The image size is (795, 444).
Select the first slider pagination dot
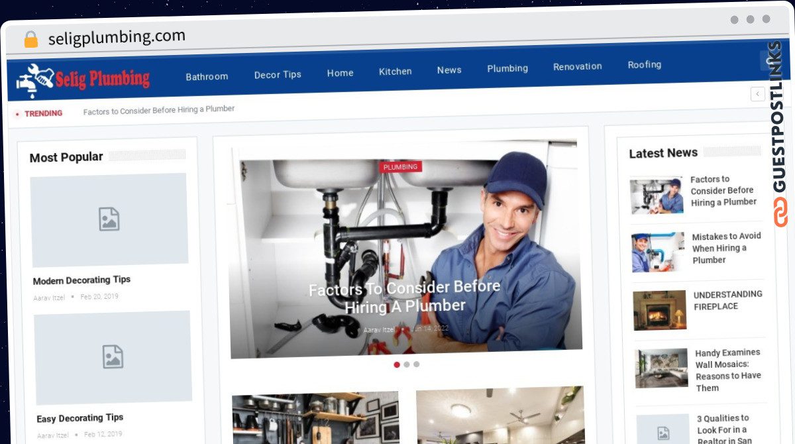pos(397,364)
